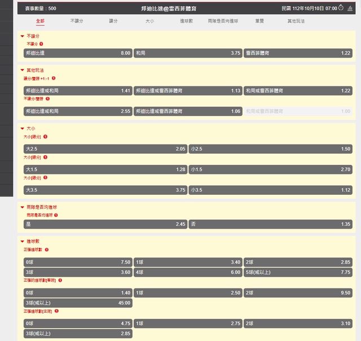
Task: Click info icon beside 正確進球數 label
Action: 46,249
